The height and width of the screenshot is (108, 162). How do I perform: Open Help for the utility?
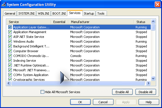(x=149, y=102)
